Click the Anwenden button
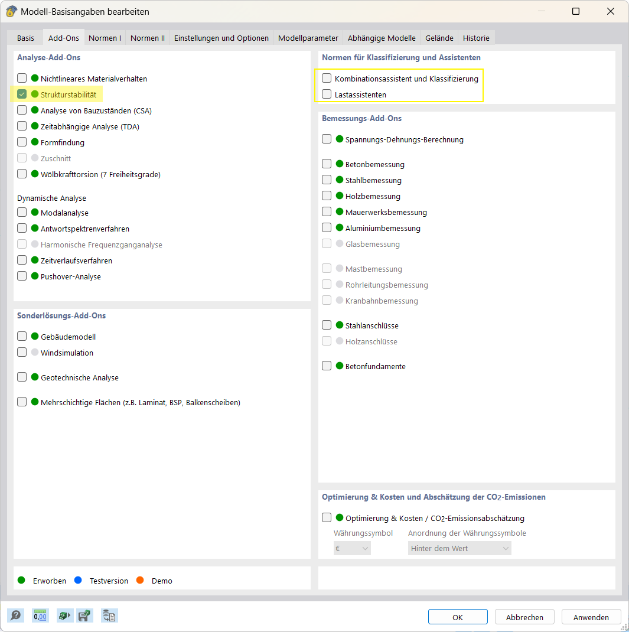Viewport: 629px width, 632px height. pyautogui.click(x=591, y=617)
